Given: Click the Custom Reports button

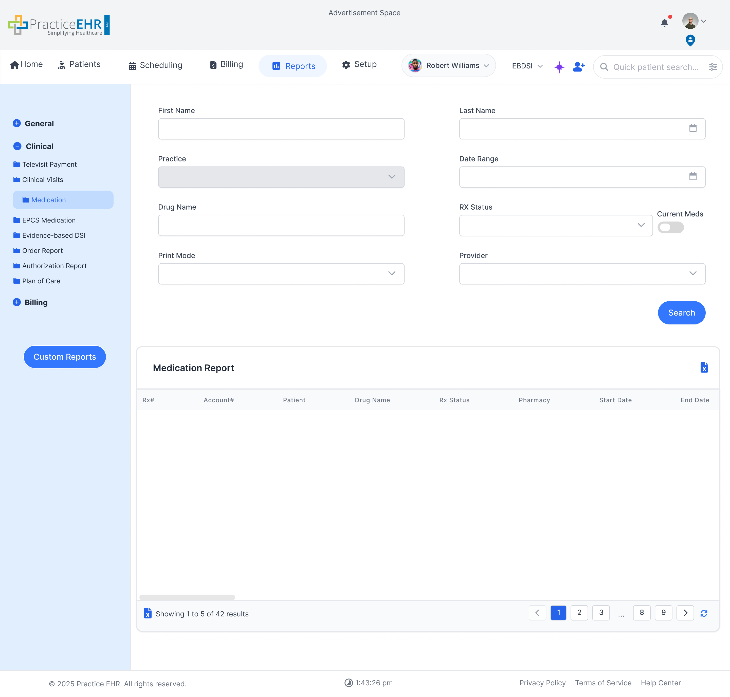Looking at the screenshot, I should [x=65, y=357].
